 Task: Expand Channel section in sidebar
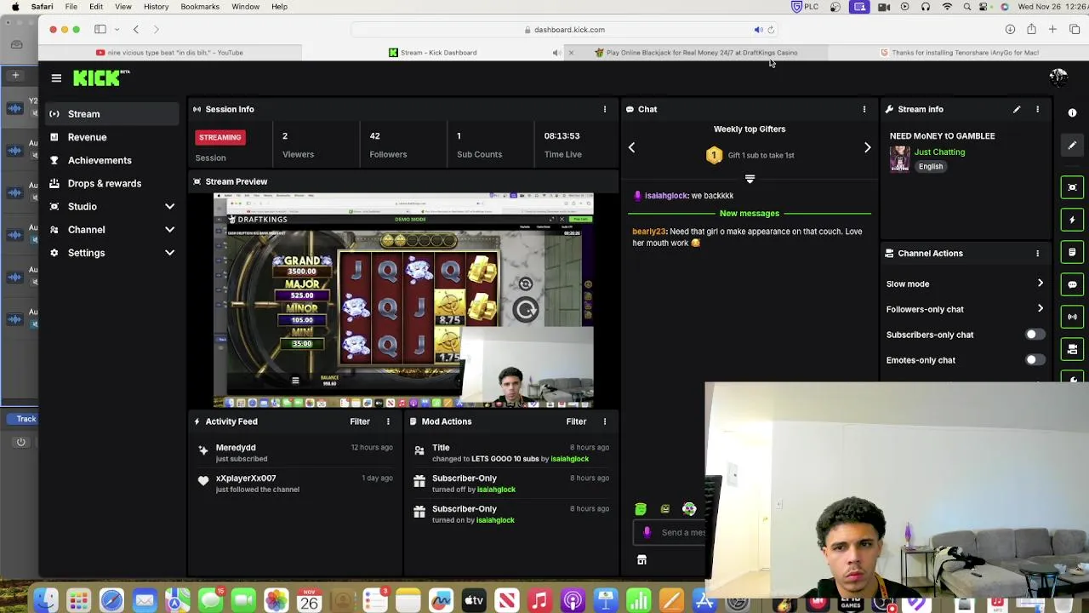(x=169, y=230)
